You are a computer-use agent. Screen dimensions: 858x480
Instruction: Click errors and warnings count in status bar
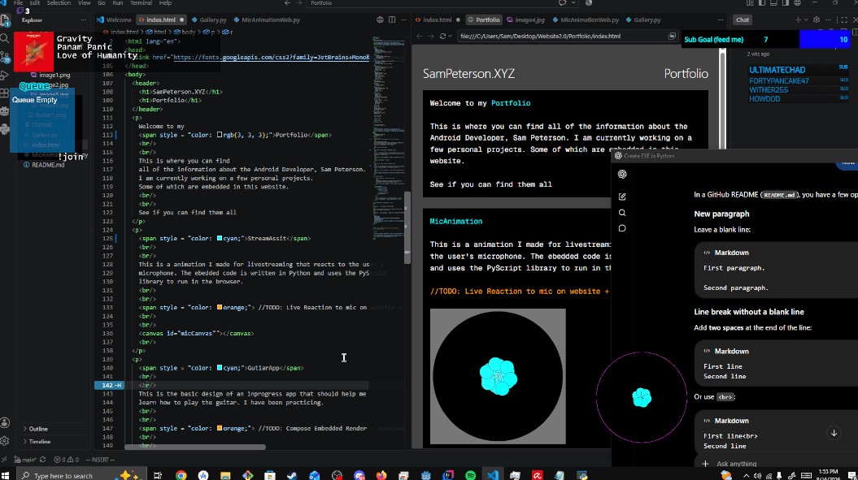pos(66,460)
